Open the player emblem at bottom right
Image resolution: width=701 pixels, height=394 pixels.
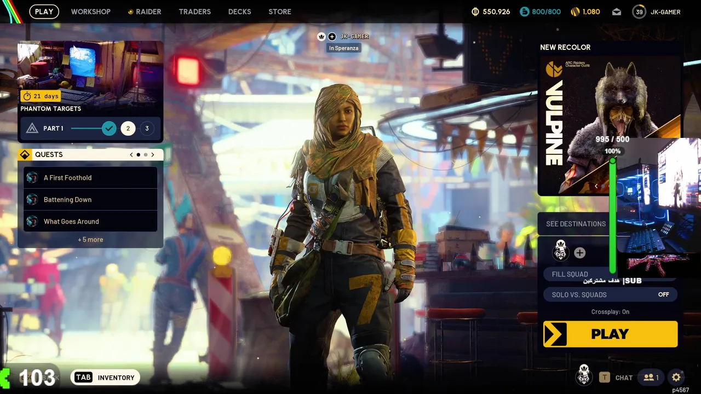[x=584, y=375]
